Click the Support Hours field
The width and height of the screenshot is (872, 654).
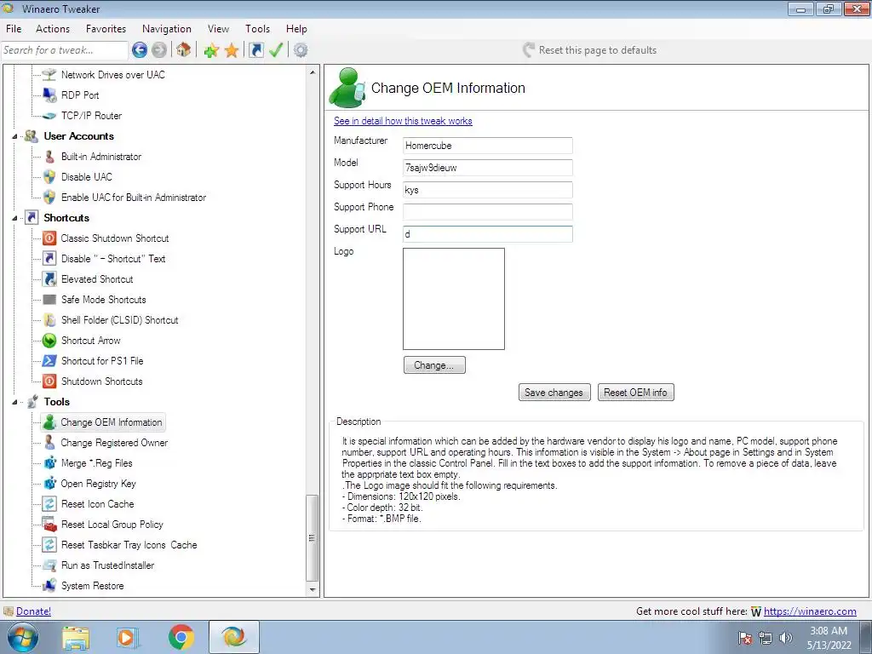488,190
